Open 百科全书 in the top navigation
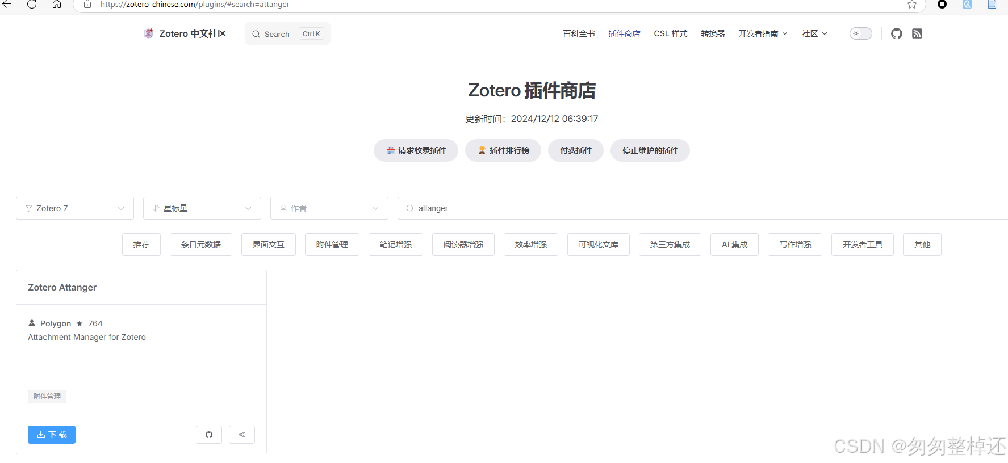 coord(579,33)
